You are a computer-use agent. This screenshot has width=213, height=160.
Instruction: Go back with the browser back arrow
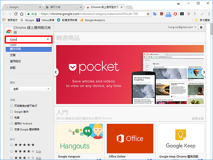pos(4,14)
